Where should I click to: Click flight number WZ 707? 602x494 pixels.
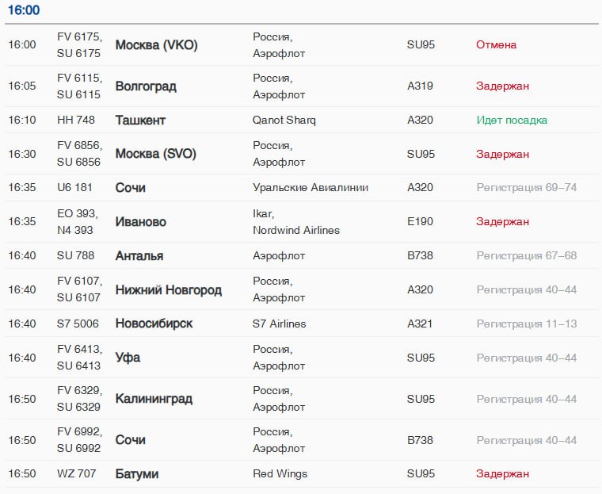[x=76, y=473]
